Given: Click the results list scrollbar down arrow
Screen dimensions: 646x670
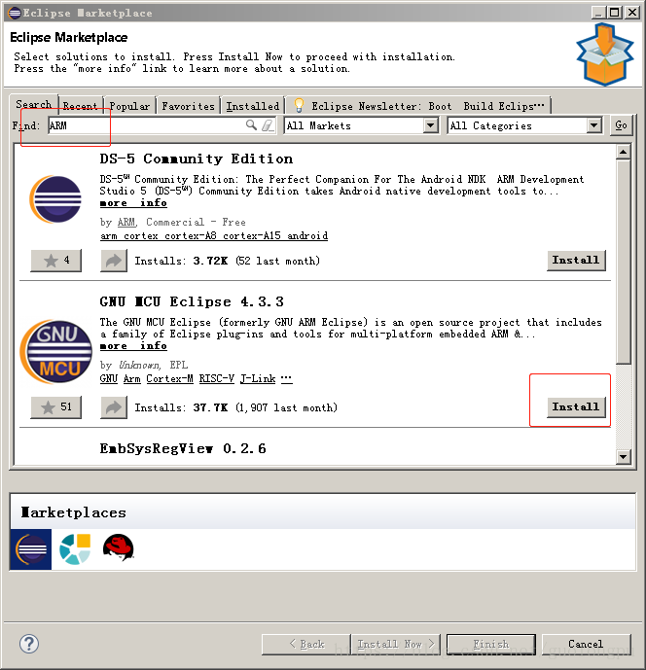Looking at the screenshot, I should (x=623, y=457).
